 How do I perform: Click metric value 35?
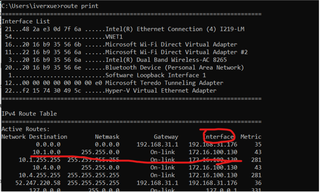[258, 144]
